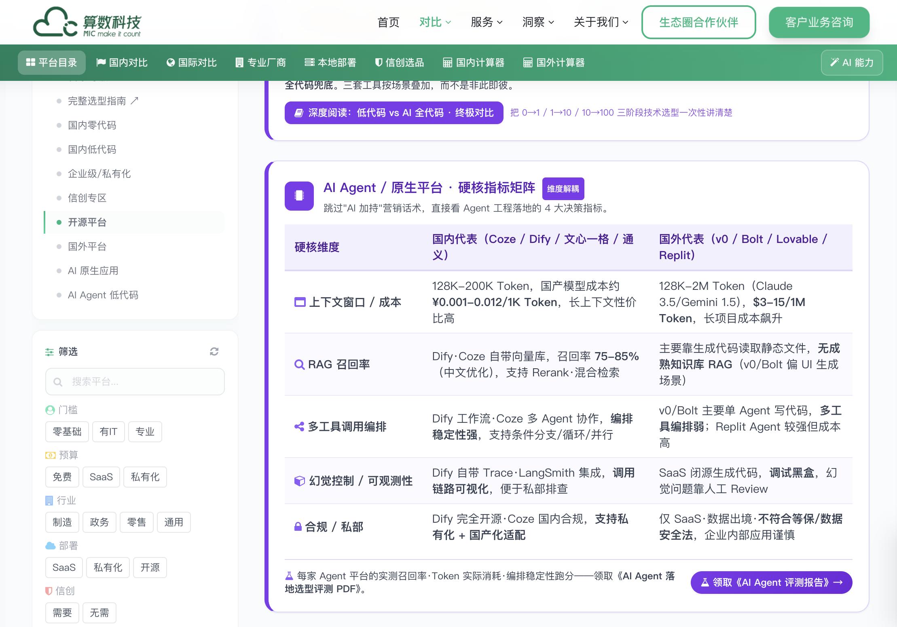Click the flask icon beside 每家 Agent 平台 note
The image size is (897, 627).
point(289,576)
